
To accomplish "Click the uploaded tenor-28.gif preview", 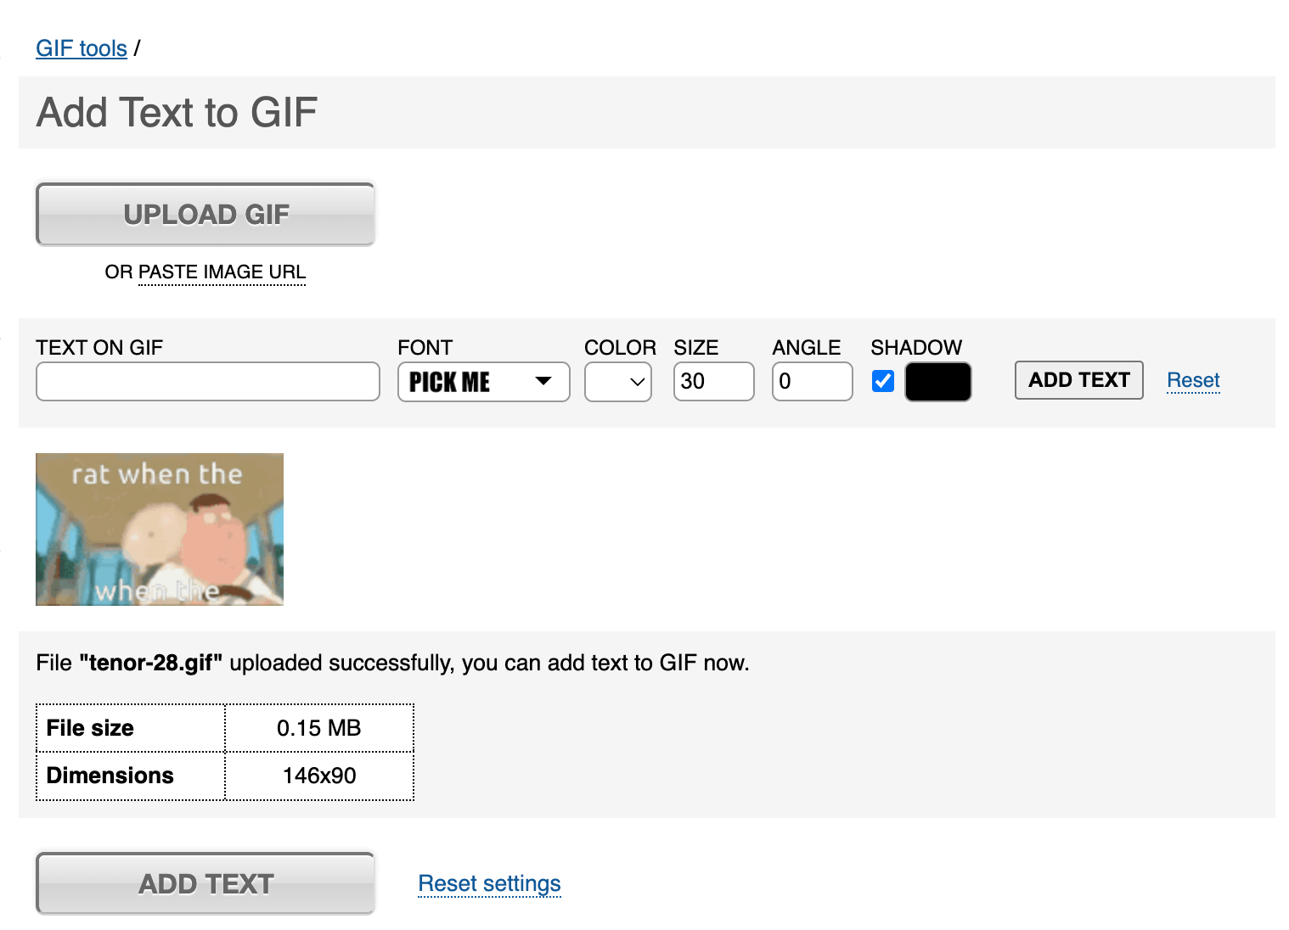I will [159, 529].
